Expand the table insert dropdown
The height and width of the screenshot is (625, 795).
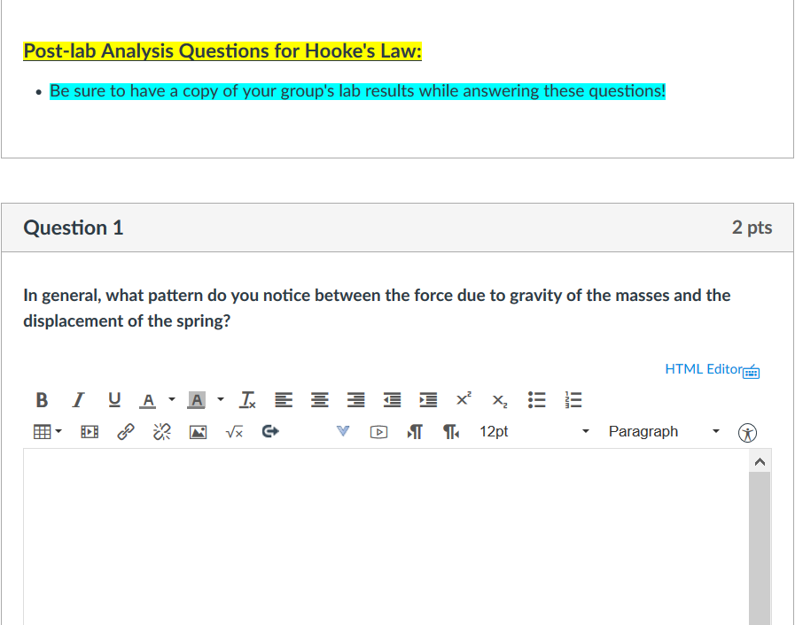[58, 431]
